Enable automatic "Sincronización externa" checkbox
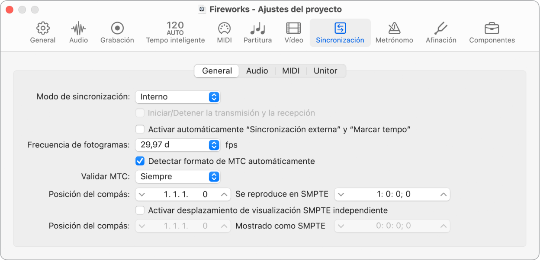Screen dimensions: 540x261 (140, 129)
